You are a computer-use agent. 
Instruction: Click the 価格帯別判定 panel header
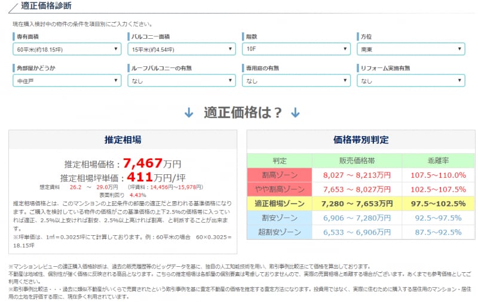(x=361, y=140)
